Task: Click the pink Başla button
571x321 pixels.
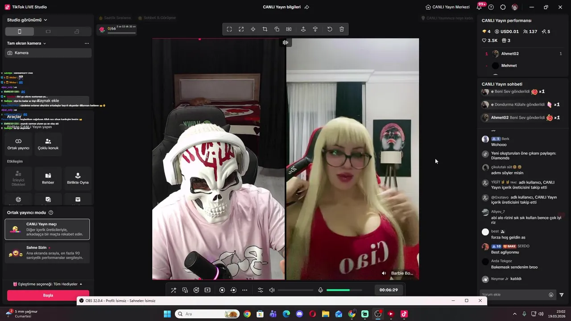Action: (48, 295)
